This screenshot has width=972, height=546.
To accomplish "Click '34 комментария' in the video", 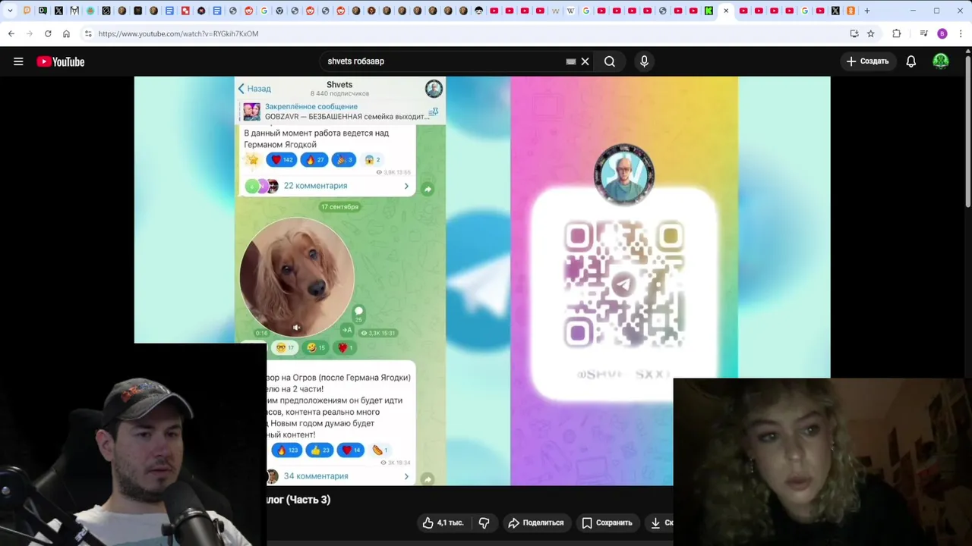I will [x=316, y=476].
